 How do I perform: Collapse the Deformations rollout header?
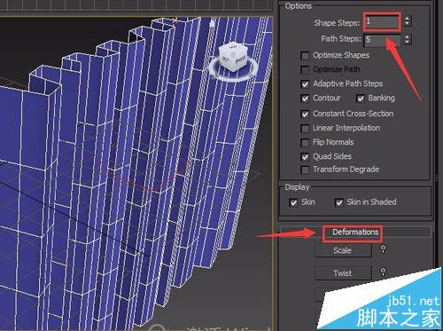(355, 232)
